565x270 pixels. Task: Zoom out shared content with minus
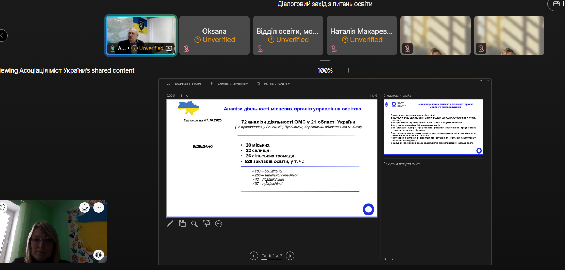(x=301, y=70)
